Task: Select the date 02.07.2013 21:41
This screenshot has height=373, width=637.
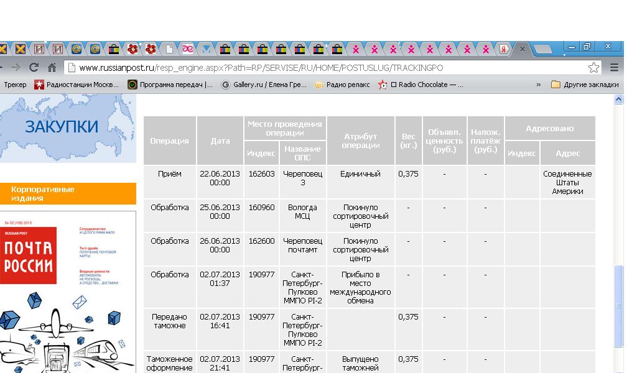Action: click(220, 363)
